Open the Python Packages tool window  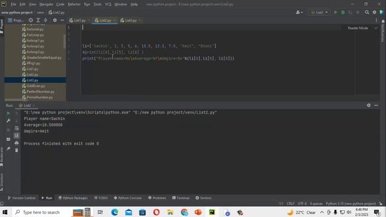point(73,198)
